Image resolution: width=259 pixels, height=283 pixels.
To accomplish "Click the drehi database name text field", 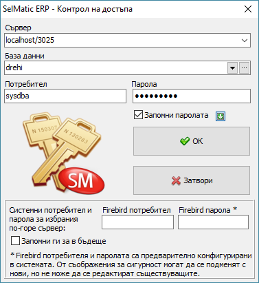I will 115,68.
